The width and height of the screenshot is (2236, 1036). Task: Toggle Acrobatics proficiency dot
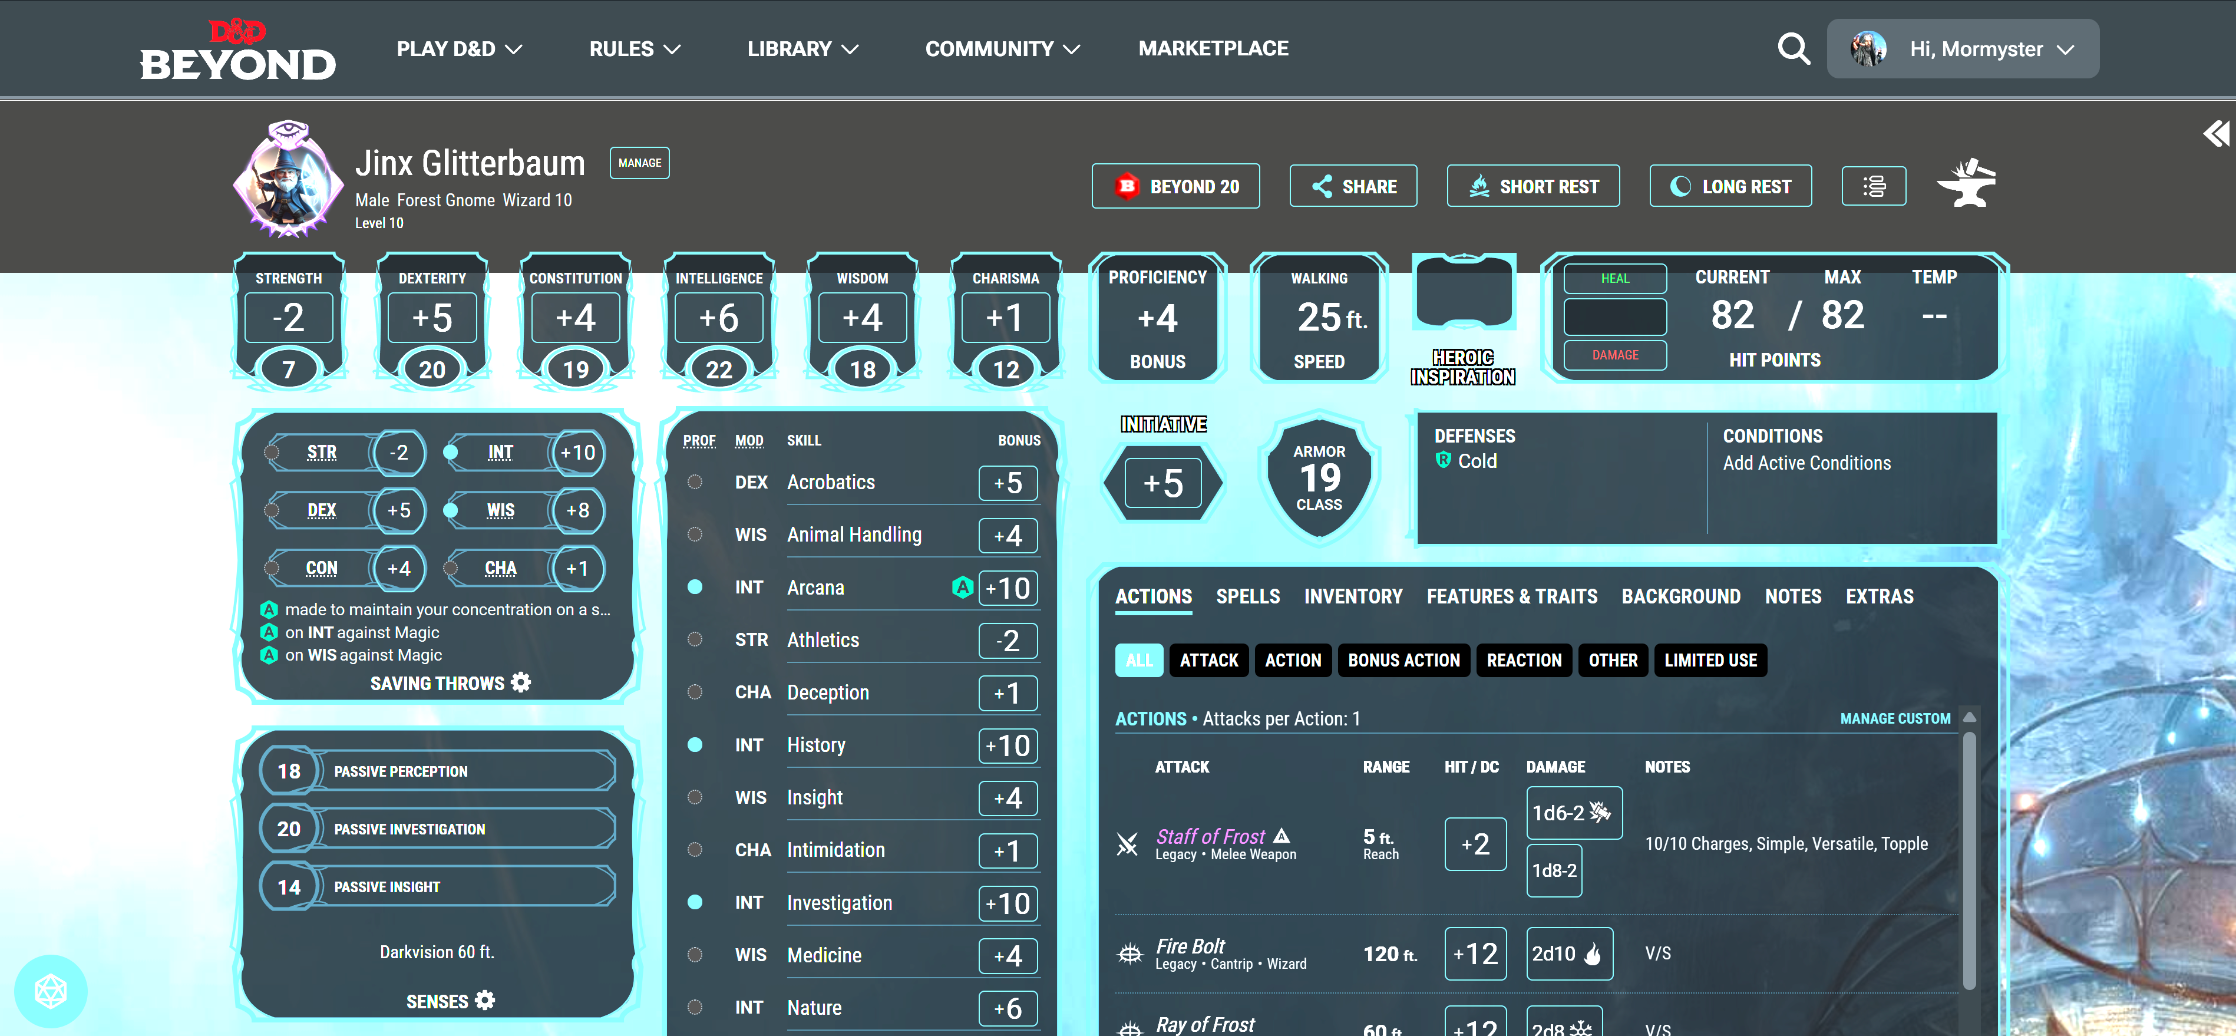(695, 482)
